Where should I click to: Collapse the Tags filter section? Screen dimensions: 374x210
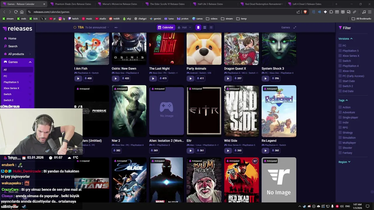click(343, 100)
